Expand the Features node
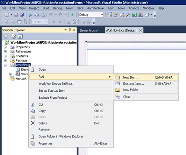186x155 pixels. 5,56
